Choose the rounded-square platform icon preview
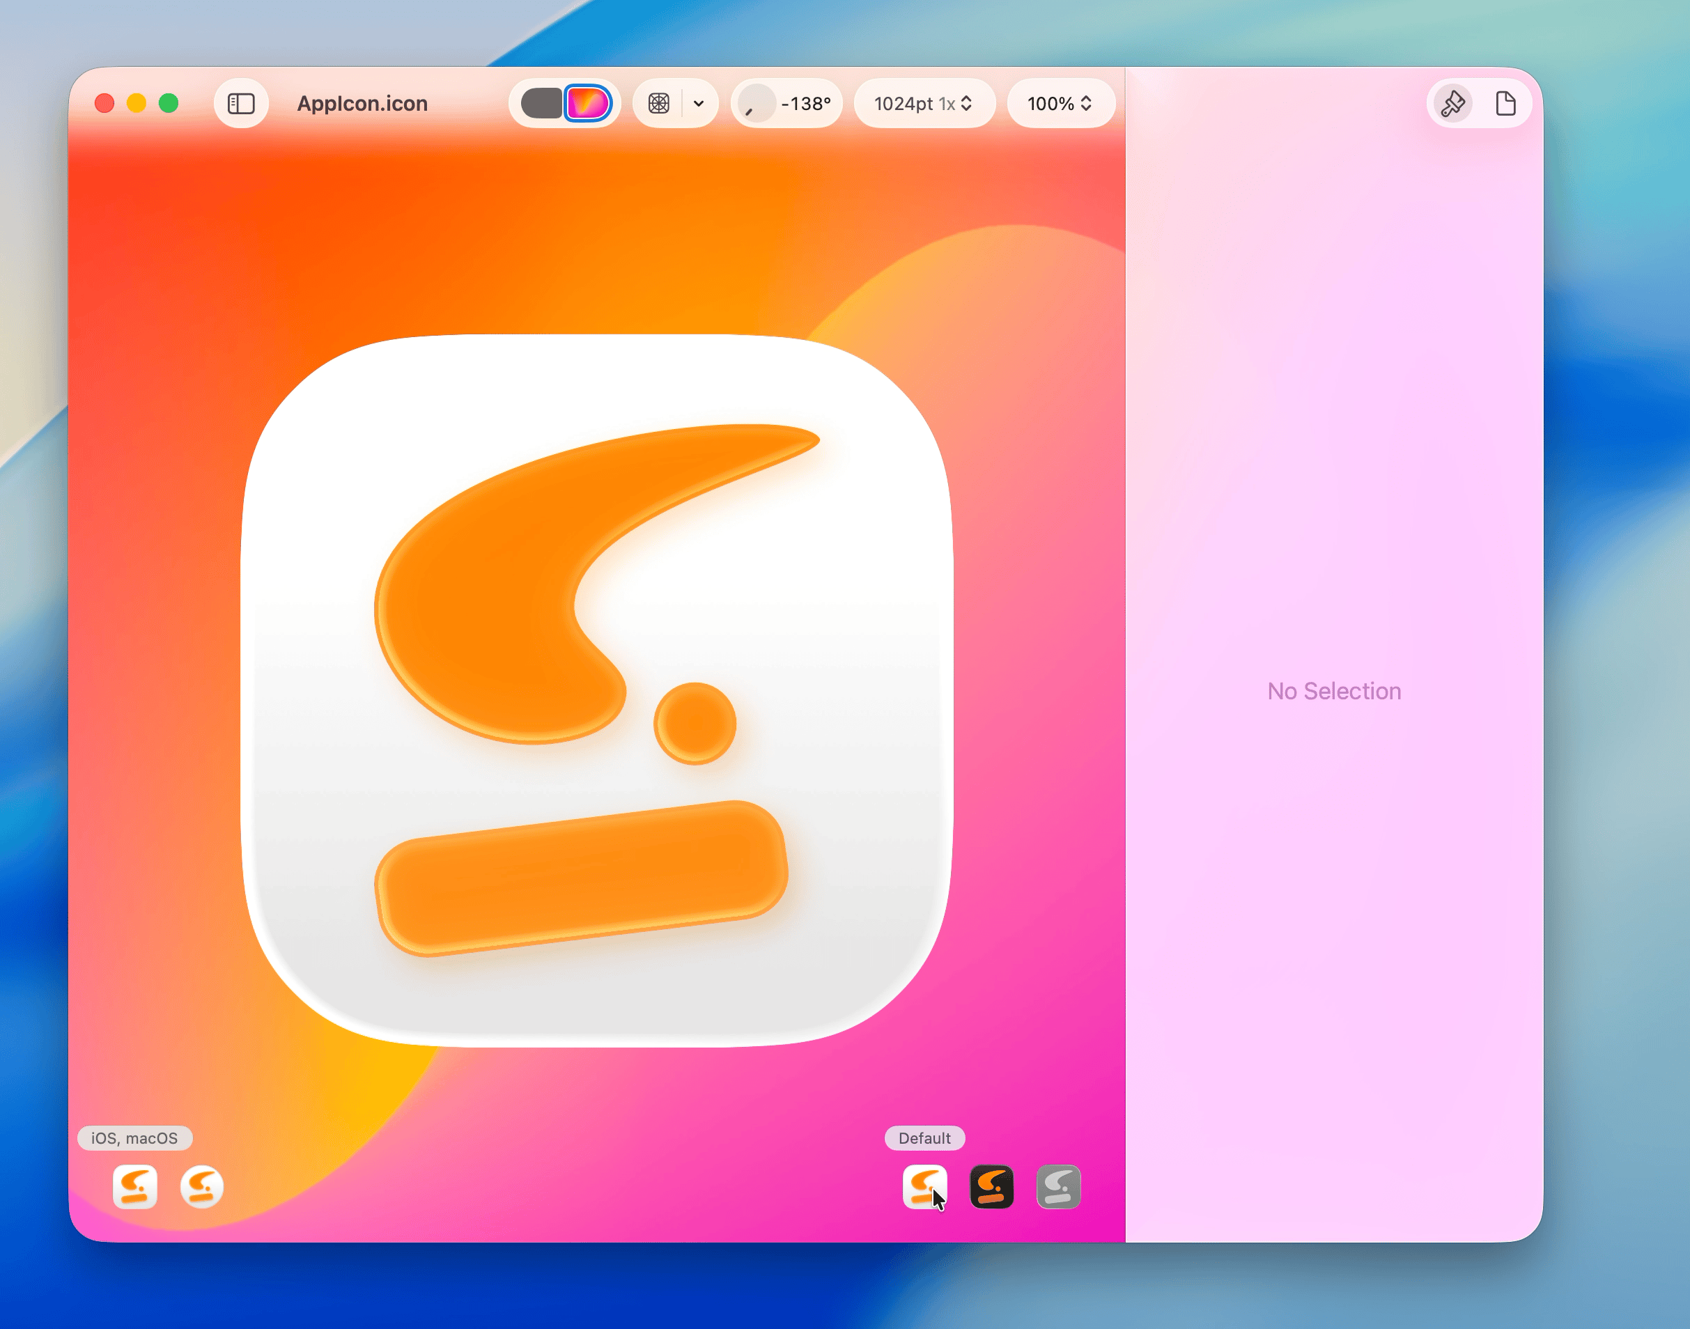1690x1329 pixels. pyautogui.click(x=134, y=1187)
